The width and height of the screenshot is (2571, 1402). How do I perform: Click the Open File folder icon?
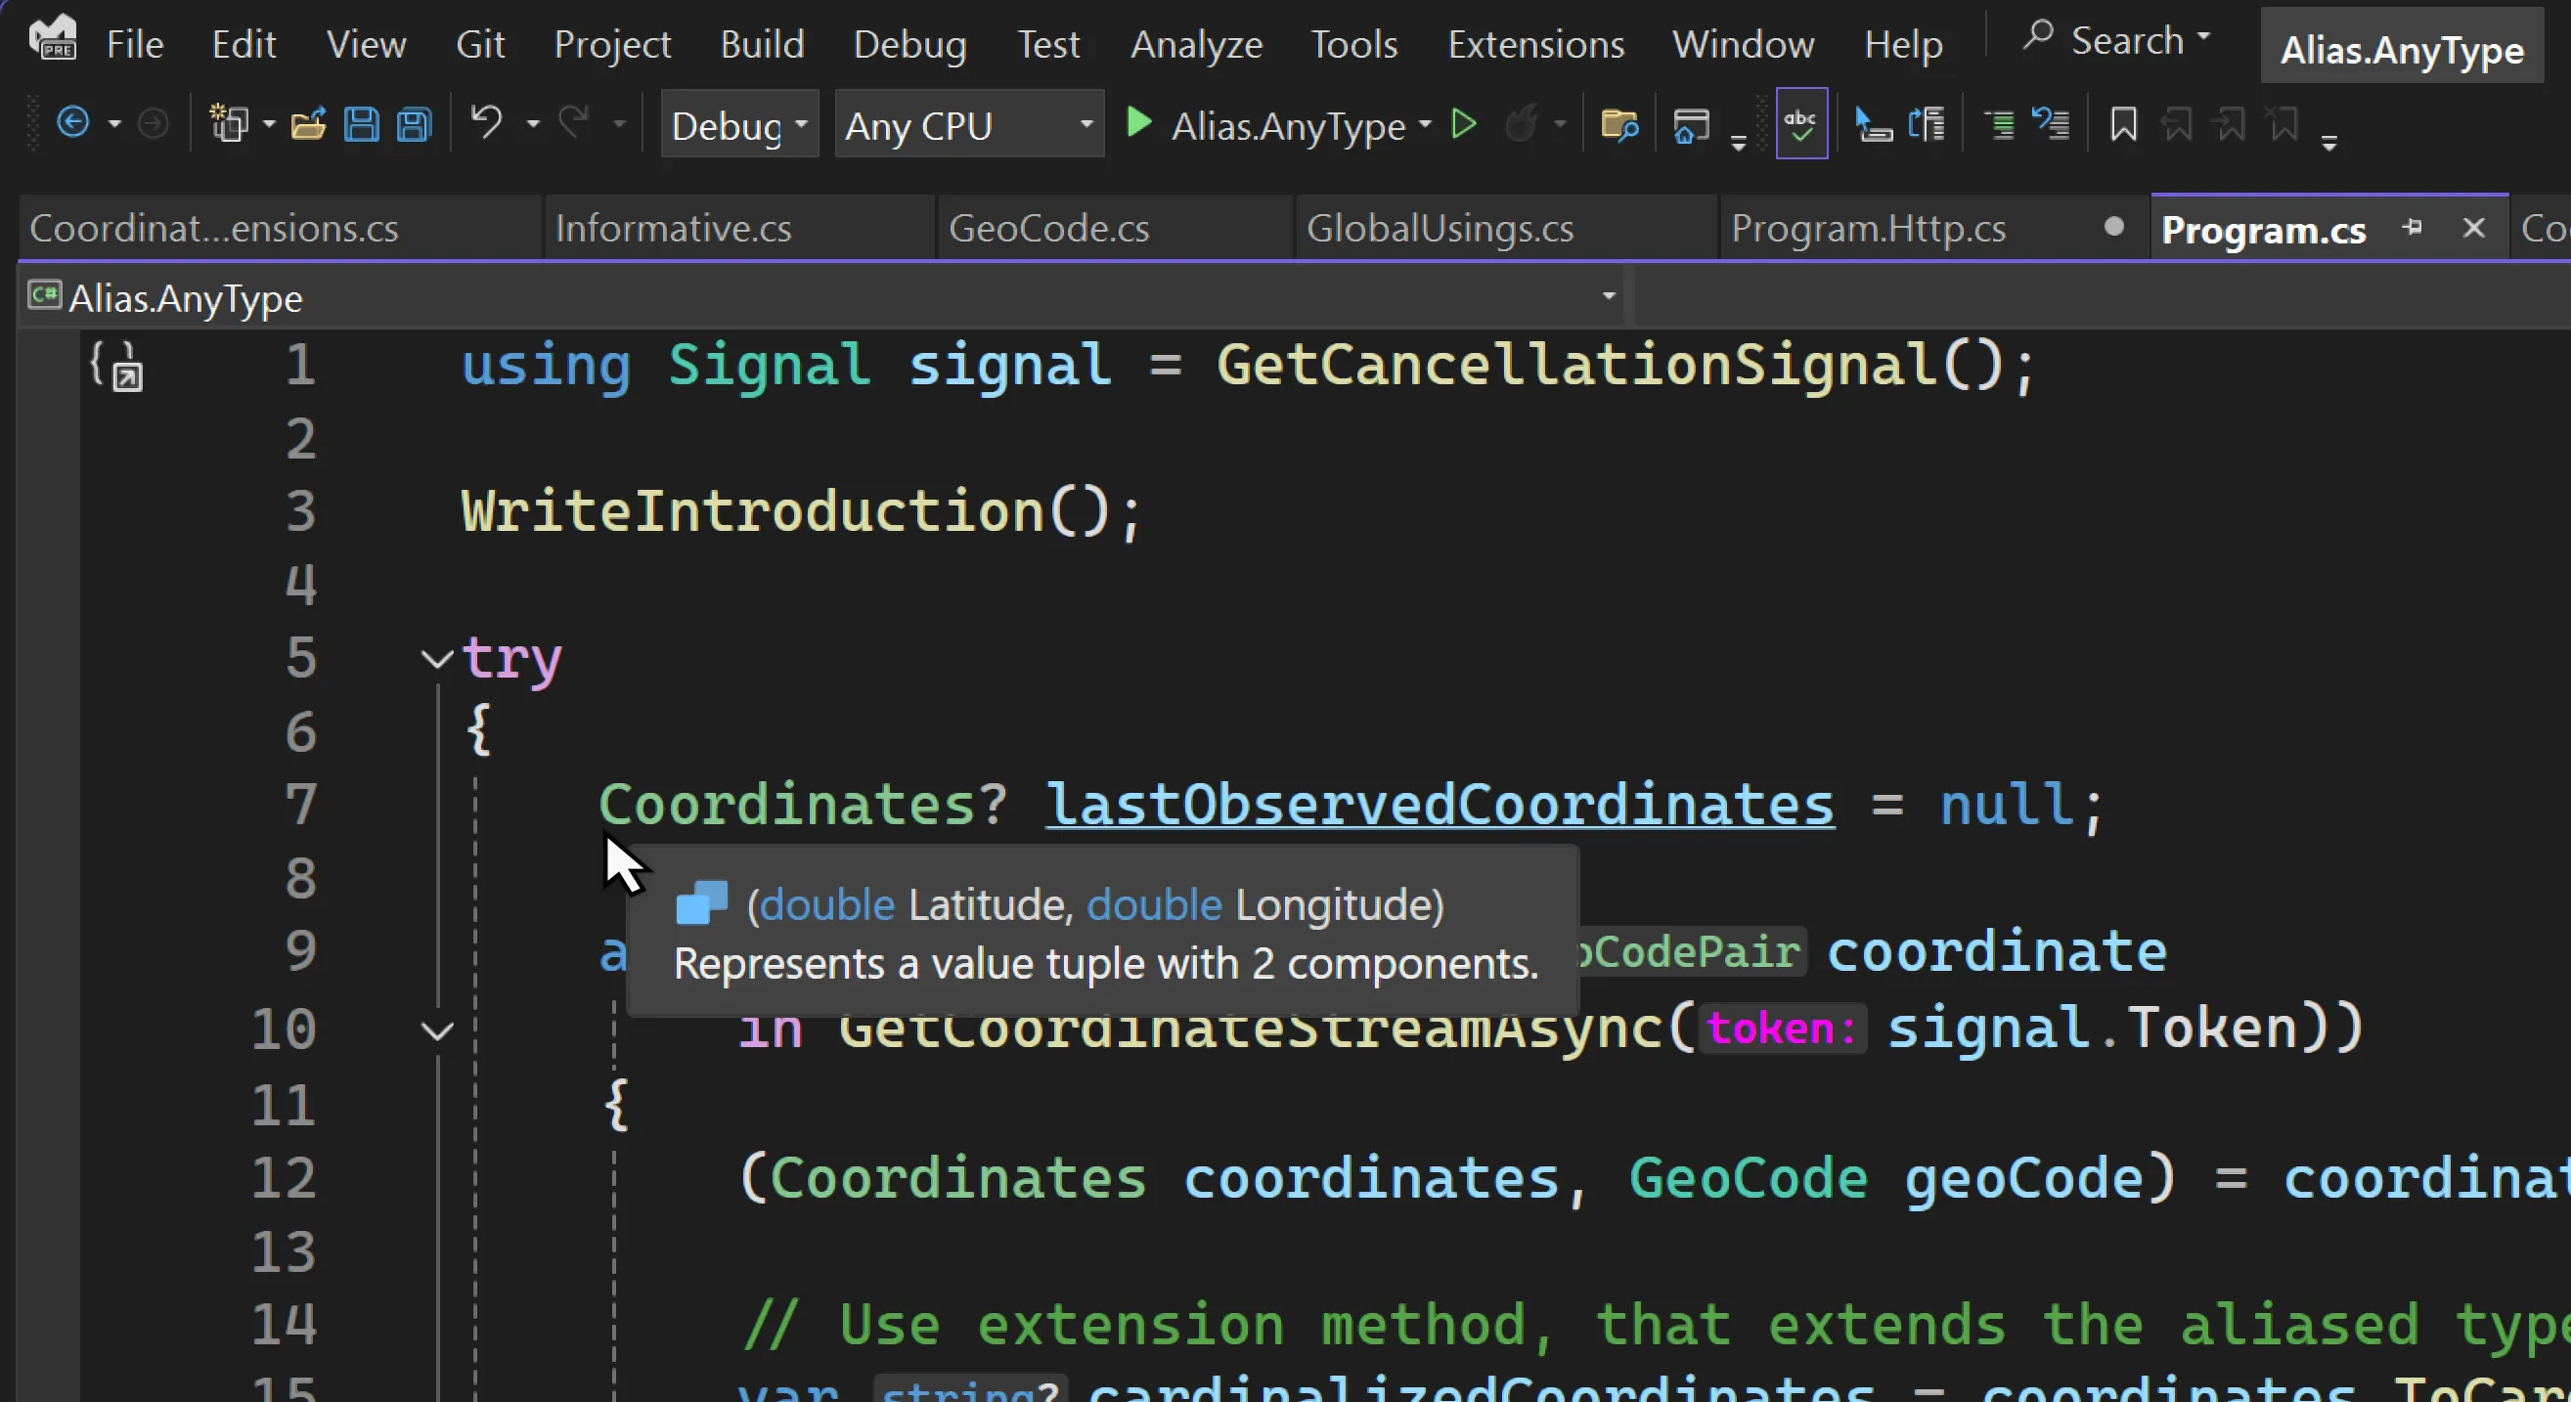tap(308, 125)
